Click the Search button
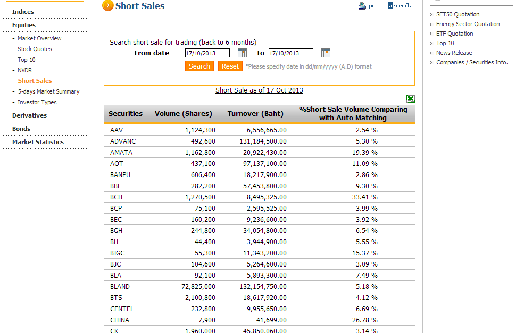 (x=199, y=66)
